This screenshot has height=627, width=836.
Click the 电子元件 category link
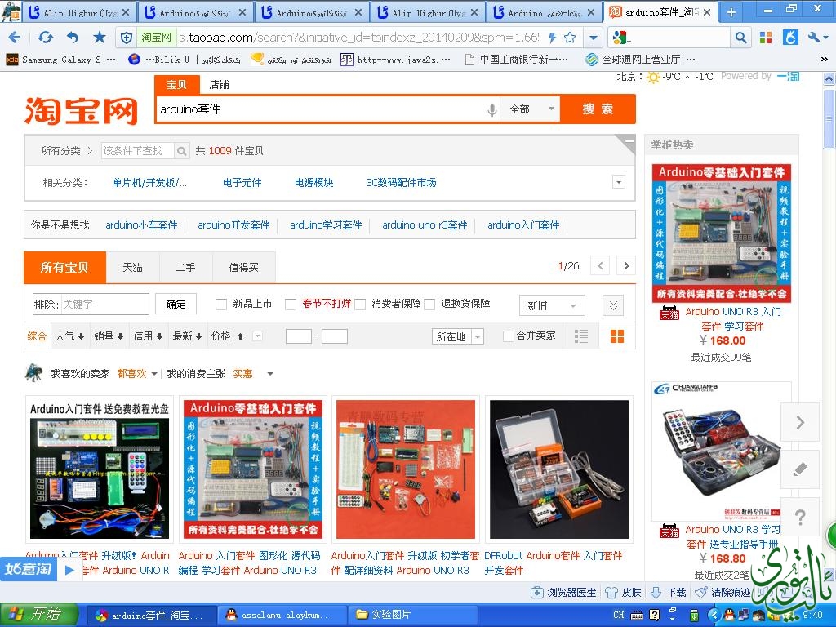click(x=242, y=182)
